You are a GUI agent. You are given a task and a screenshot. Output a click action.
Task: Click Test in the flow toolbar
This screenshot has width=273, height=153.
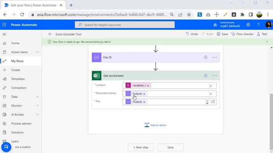pyautogui.click(x=262, y=34)
